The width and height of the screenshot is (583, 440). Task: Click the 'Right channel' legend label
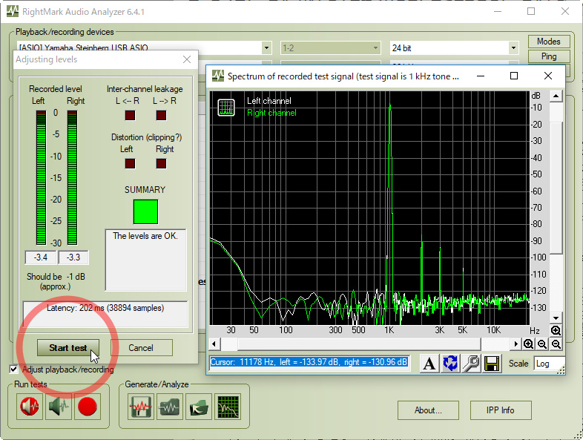pos(271,113)
